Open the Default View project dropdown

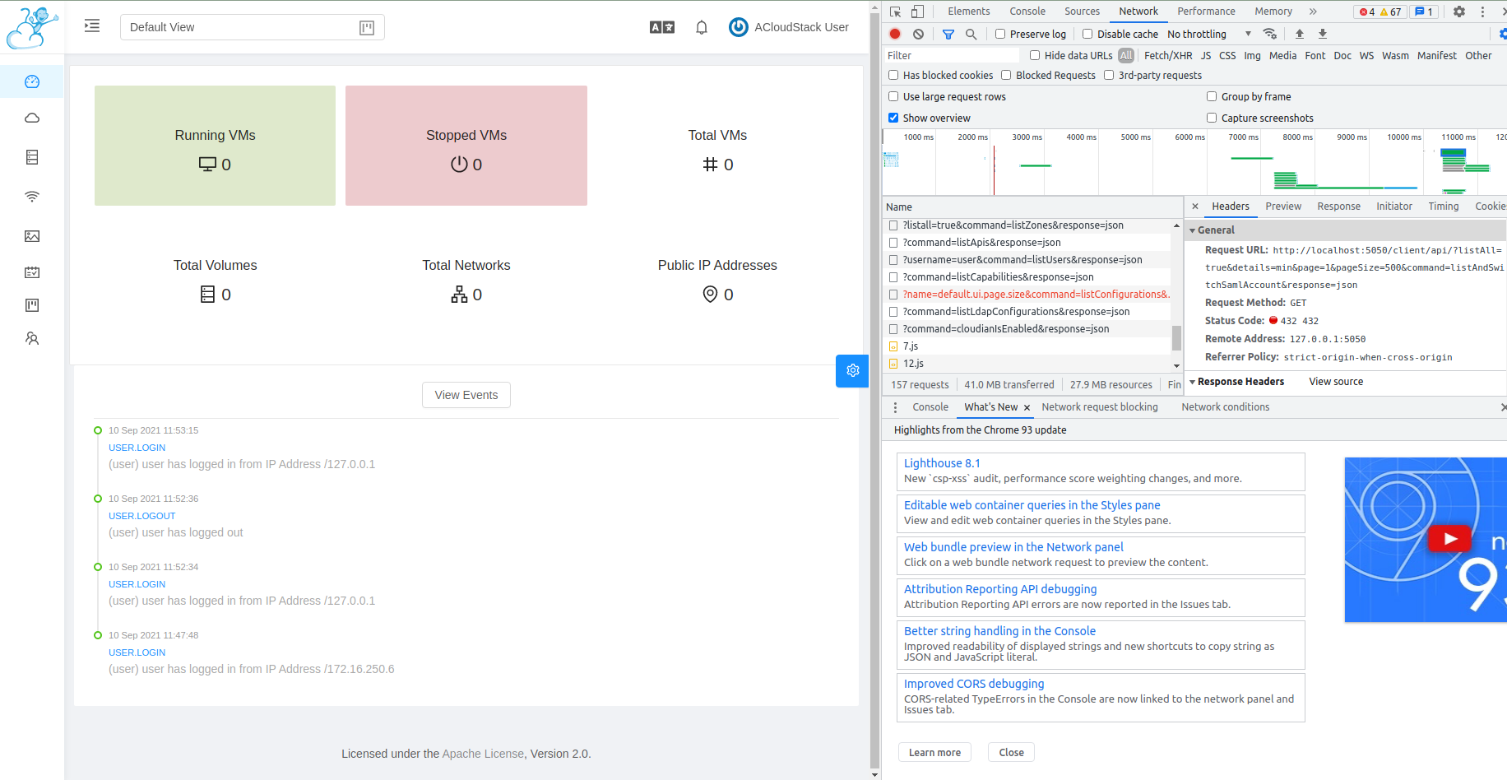click(252, 27)
